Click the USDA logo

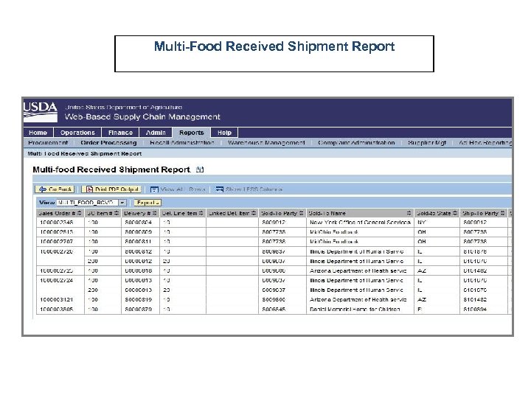click(41, 111)
